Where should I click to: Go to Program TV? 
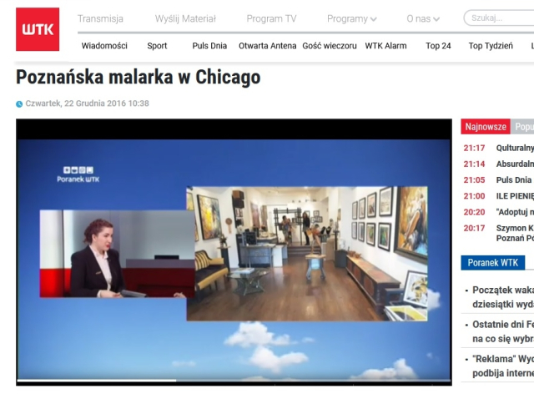click(x=271, y=18)
